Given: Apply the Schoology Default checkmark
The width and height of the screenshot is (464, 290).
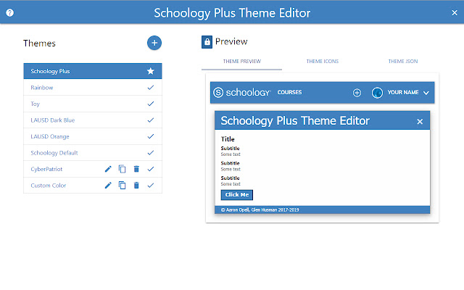Looking at the screenshot, I should tap(151, 153).
